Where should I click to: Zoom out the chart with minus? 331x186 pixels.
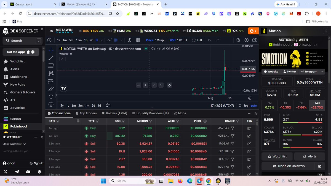pos(138,85)
